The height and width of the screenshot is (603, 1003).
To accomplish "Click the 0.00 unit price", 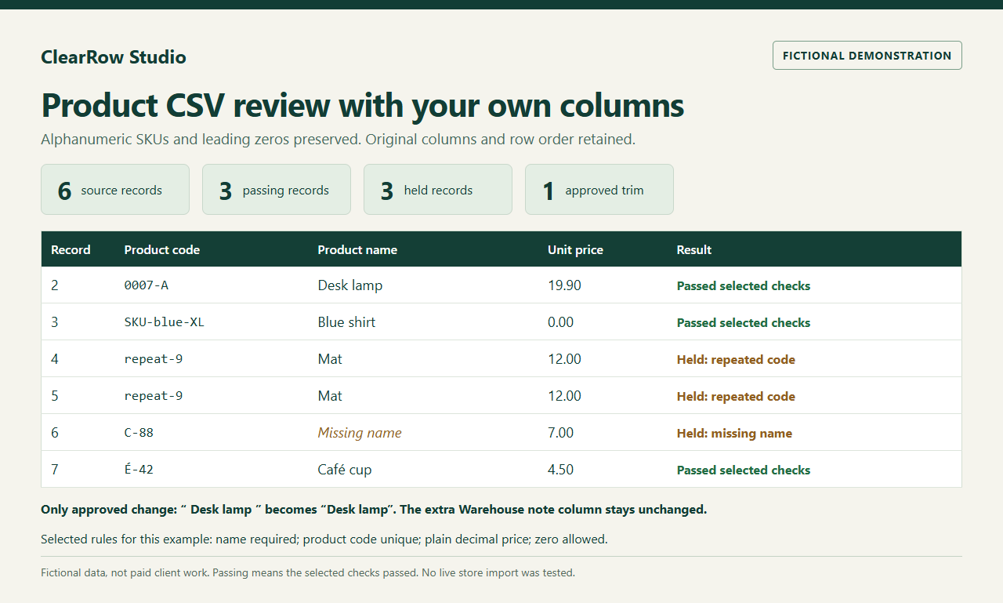I will [x=560, y=322].
